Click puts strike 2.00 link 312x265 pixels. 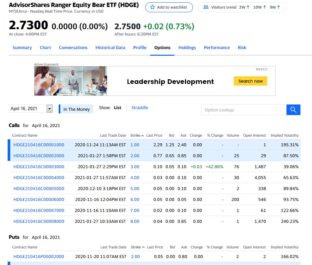coord(135,257)
